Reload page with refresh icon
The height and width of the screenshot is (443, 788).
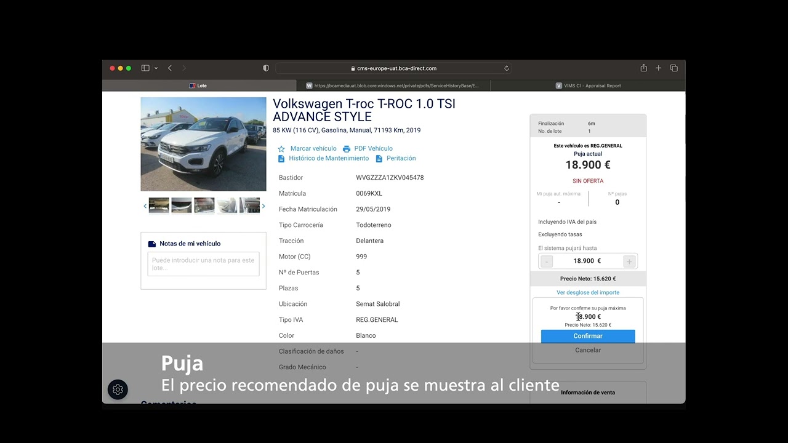507,68
